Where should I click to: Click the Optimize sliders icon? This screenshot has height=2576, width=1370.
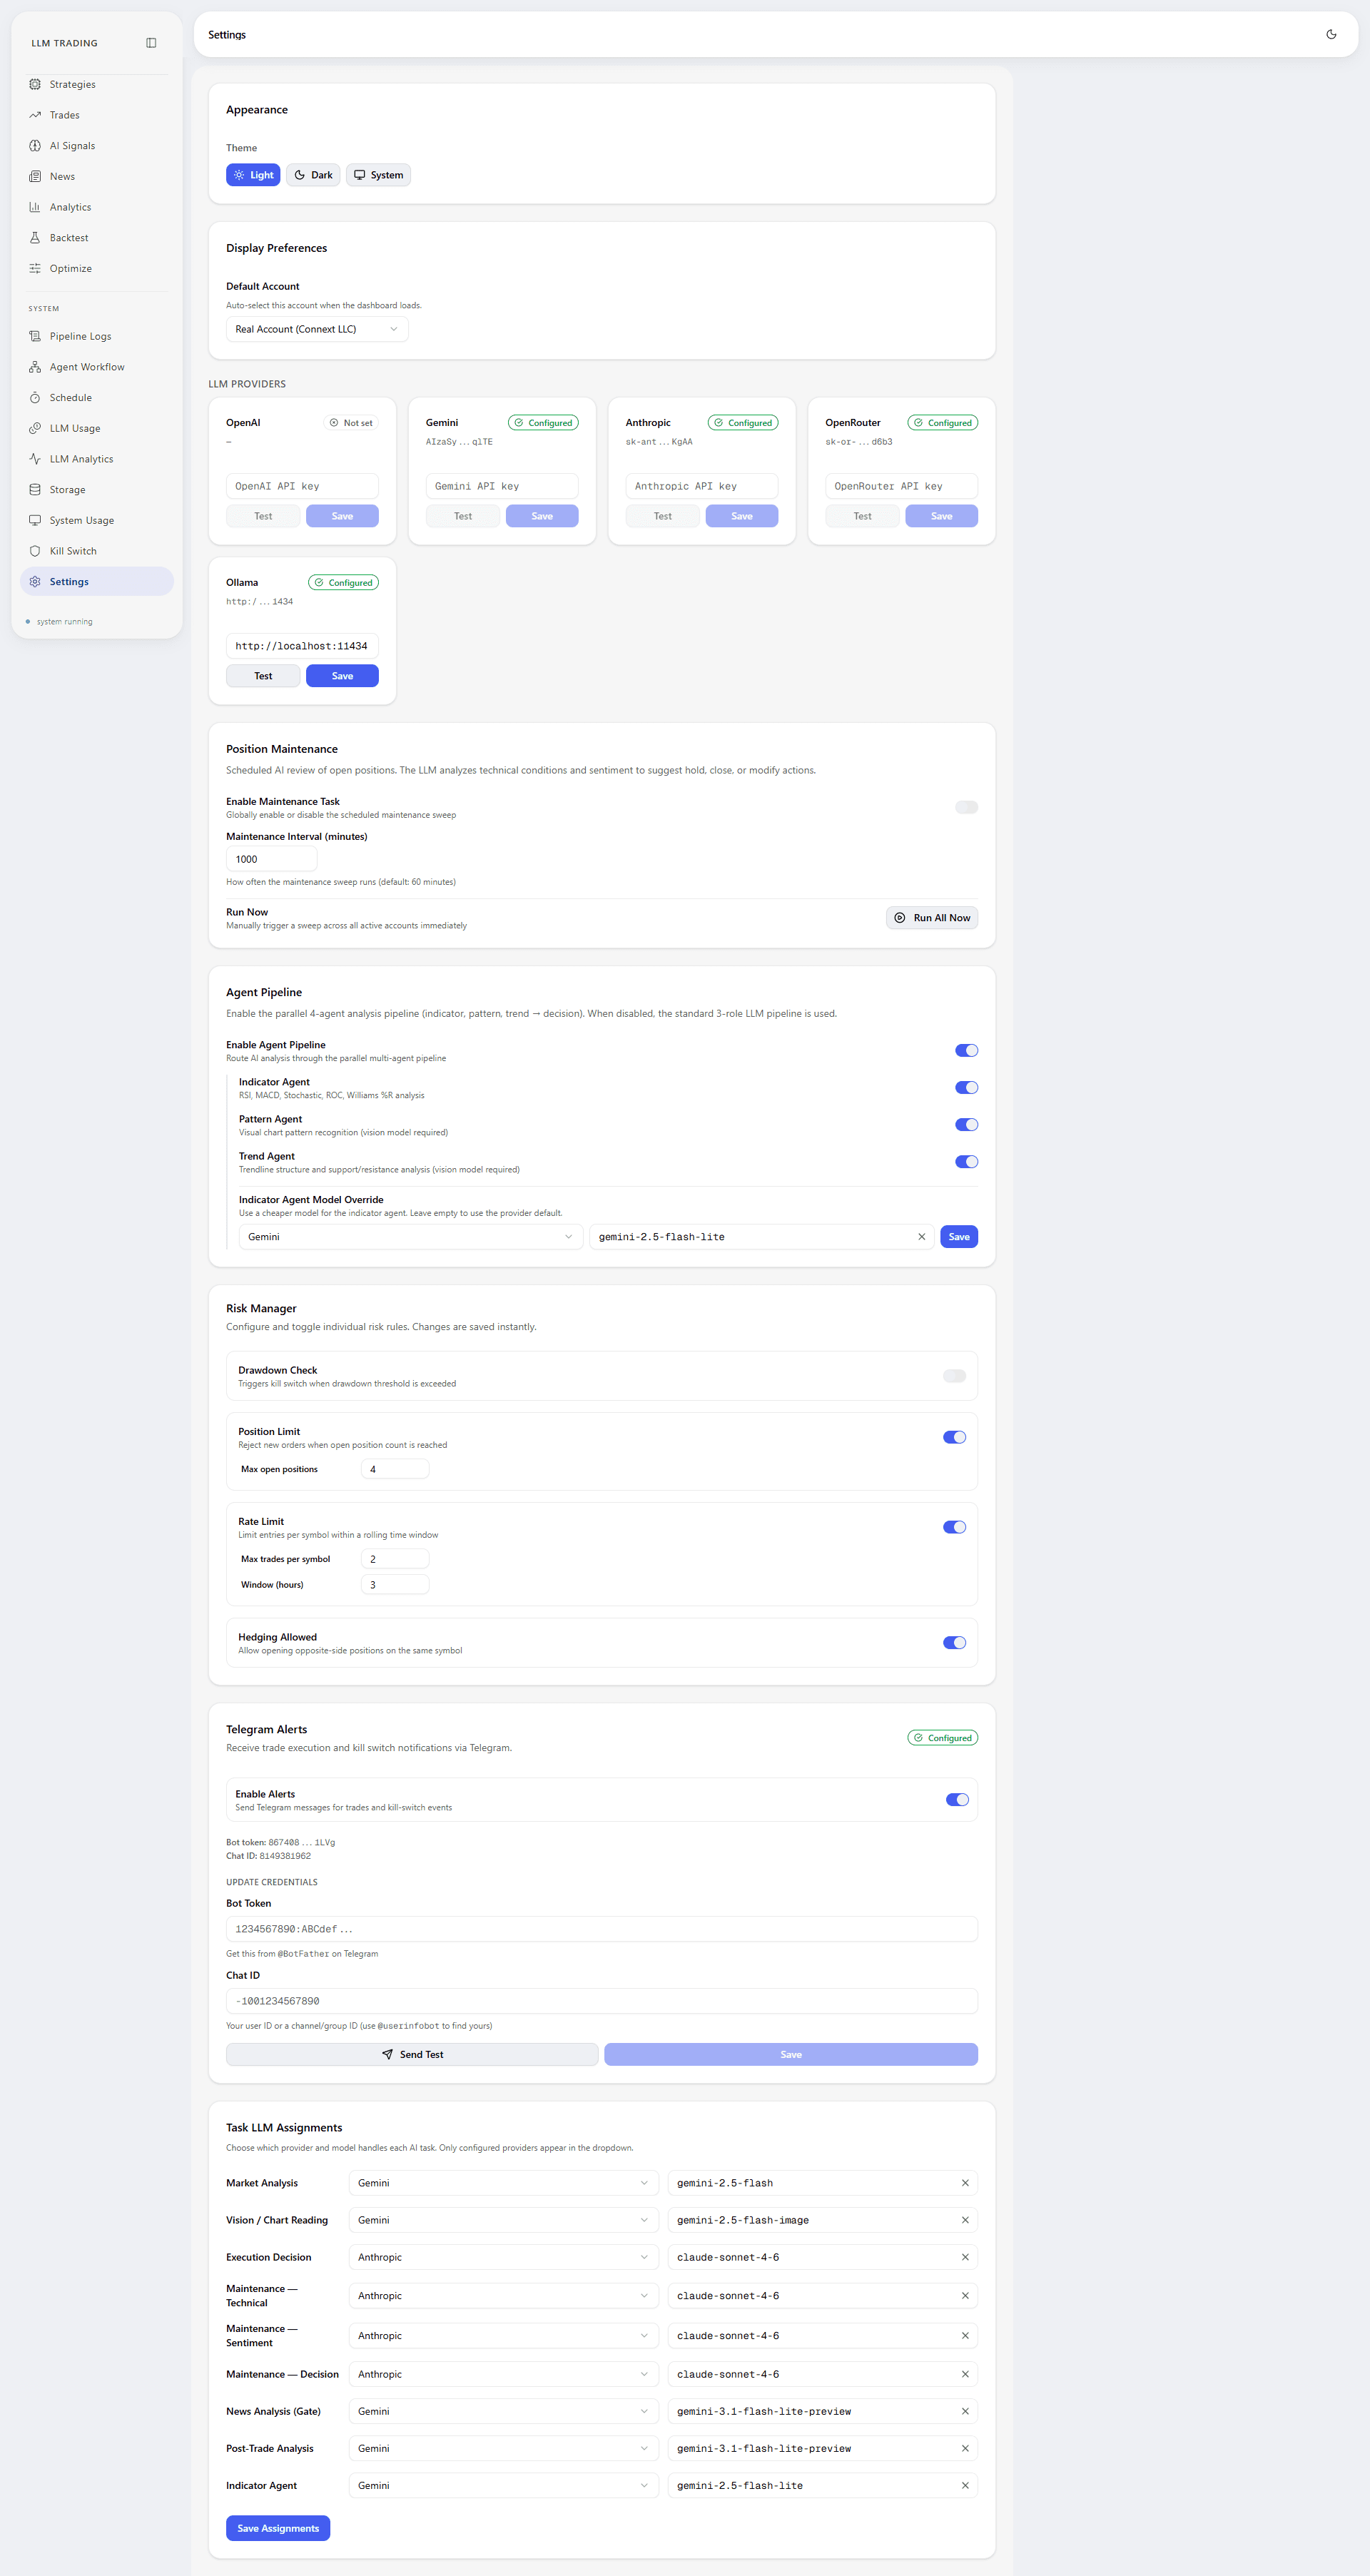(x=35, y=268)
